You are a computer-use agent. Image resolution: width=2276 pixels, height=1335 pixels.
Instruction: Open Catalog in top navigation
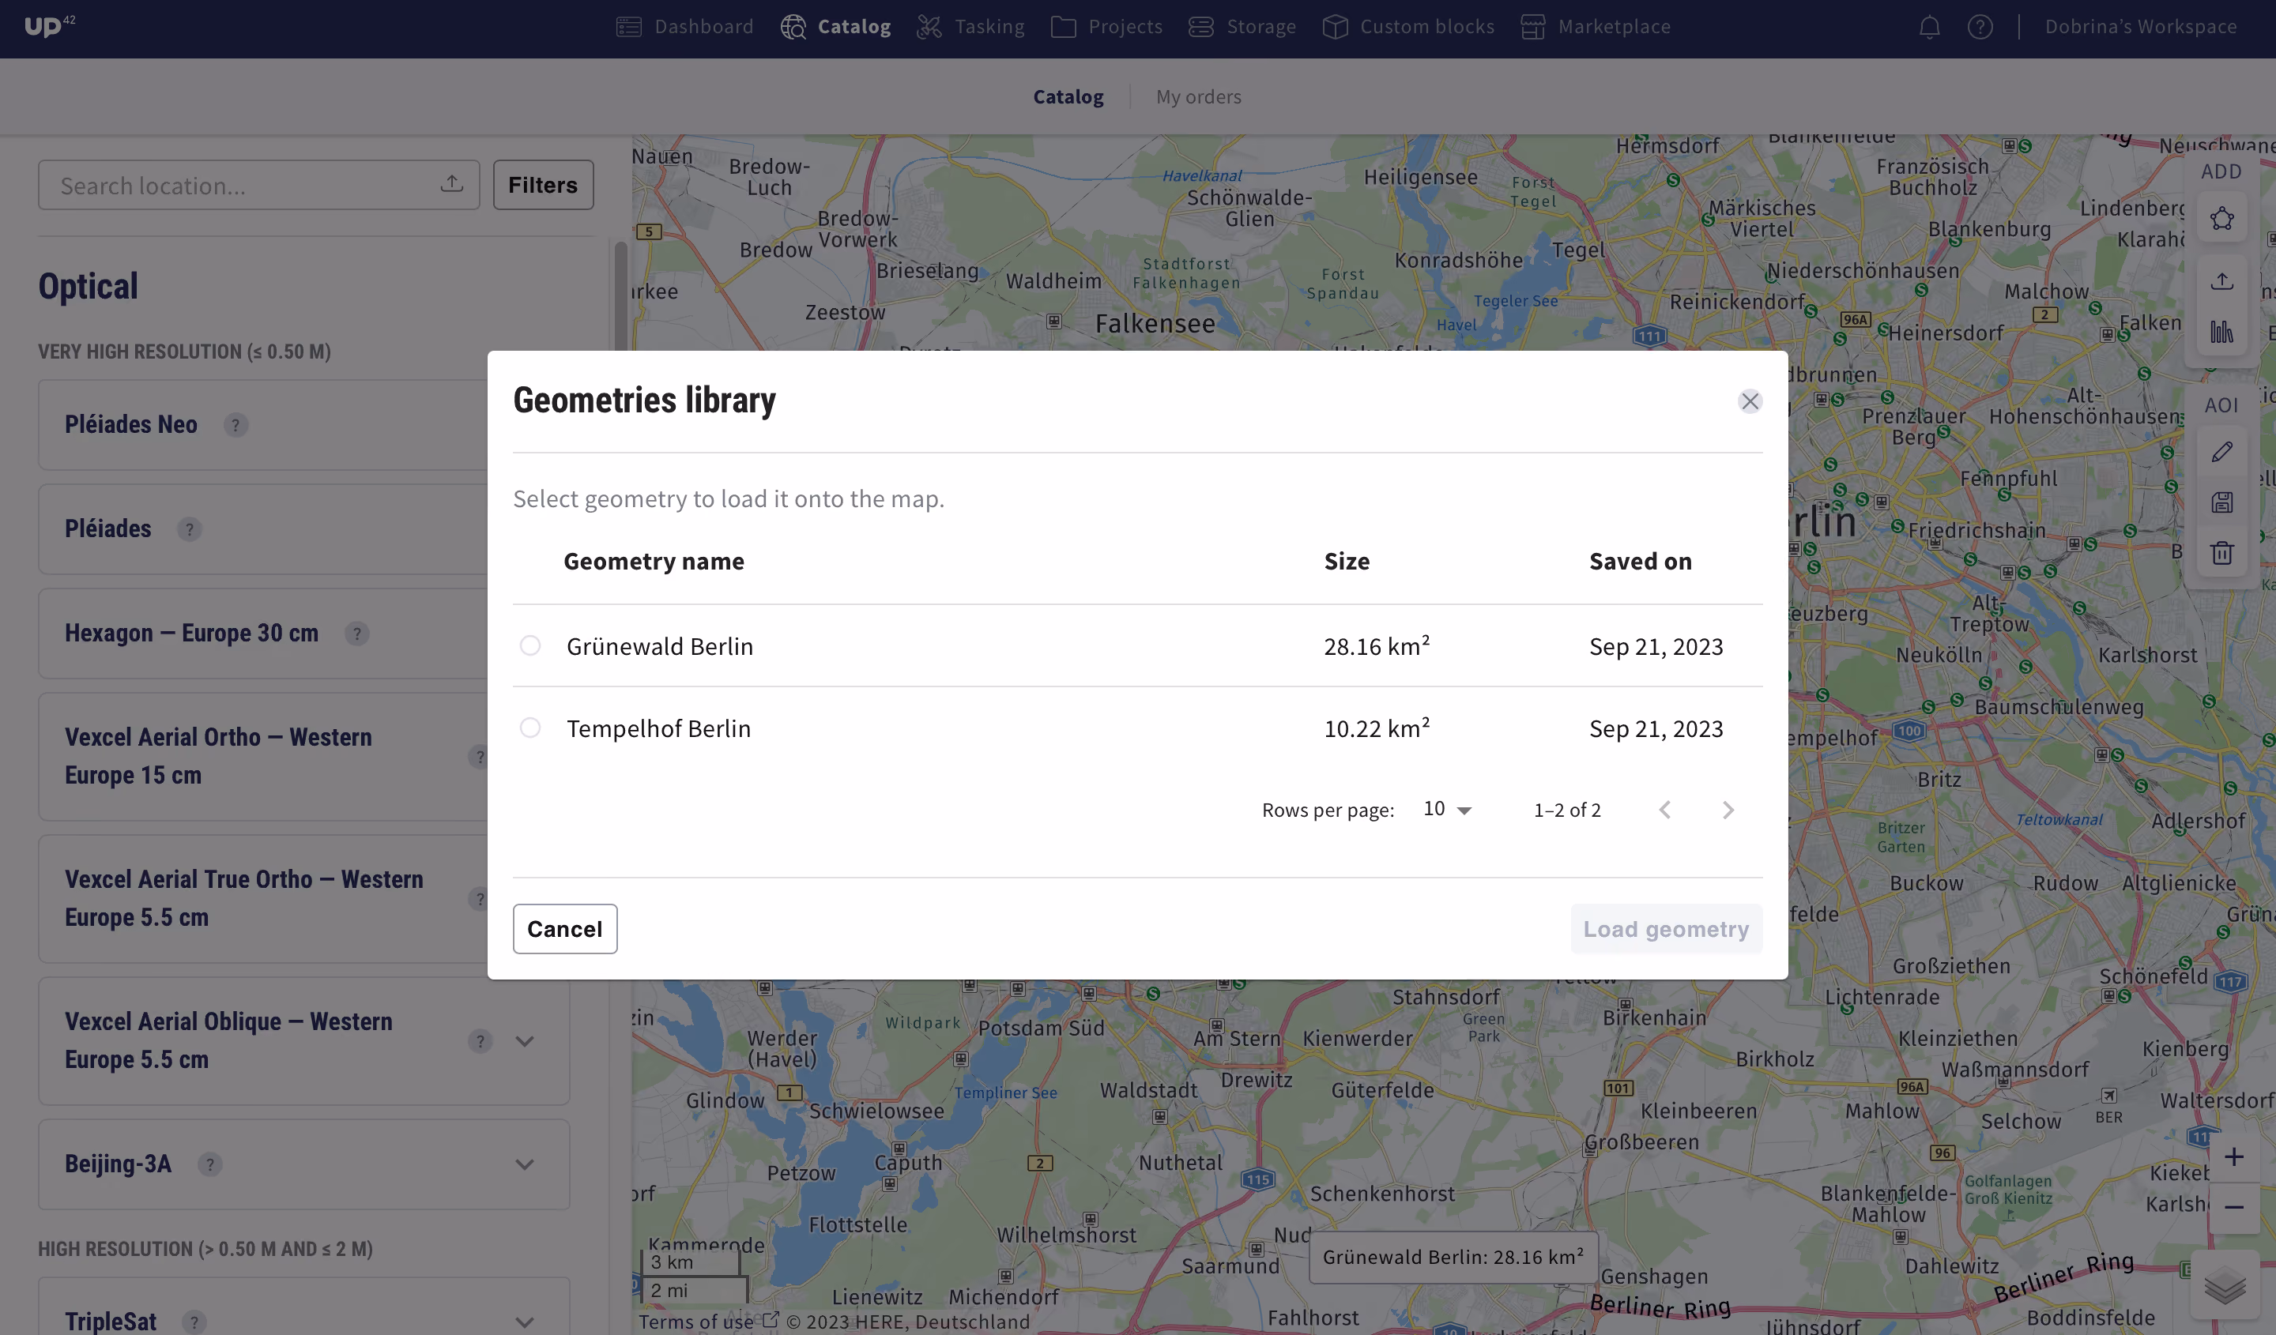click(835, 27)
